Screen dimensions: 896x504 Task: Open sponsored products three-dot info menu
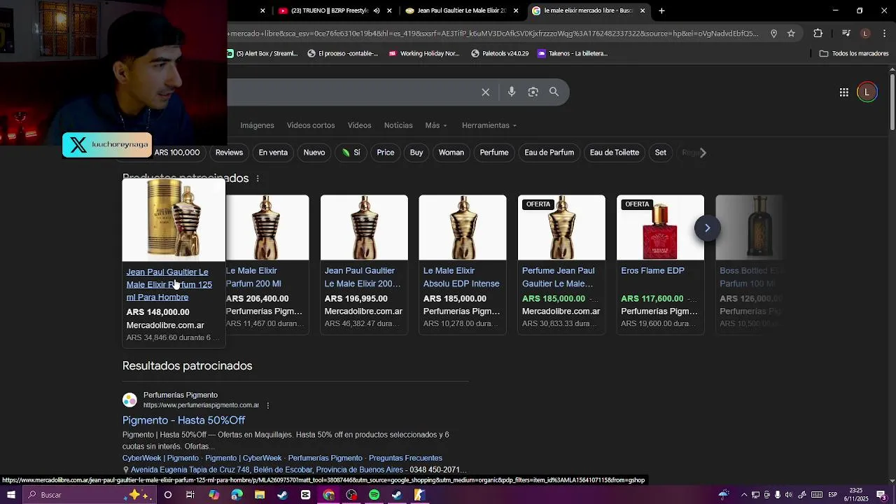point(258,178)
